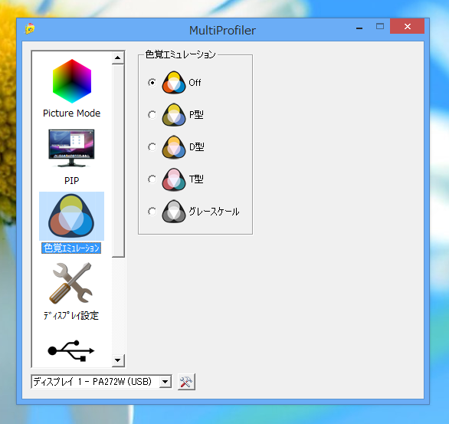Click the sidebar scroll down arrow

click(x=118, y=360)
